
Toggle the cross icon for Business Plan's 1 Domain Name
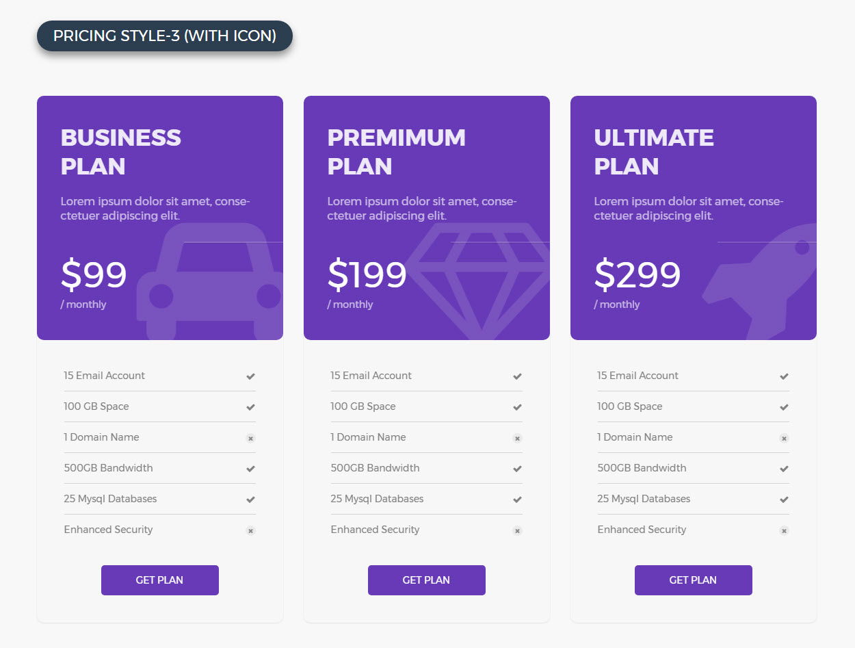[250, 438]
